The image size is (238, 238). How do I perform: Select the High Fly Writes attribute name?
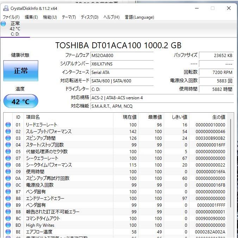click(40, 225)
